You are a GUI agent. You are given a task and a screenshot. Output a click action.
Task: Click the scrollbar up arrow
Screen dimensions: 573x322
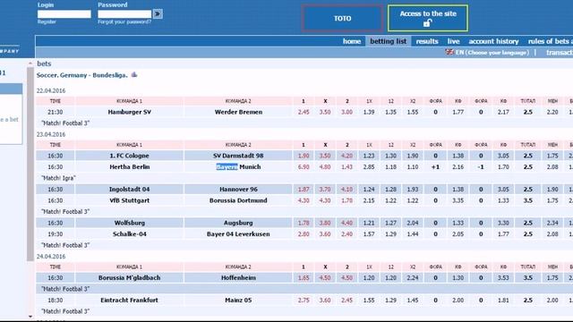pos(30,64)
